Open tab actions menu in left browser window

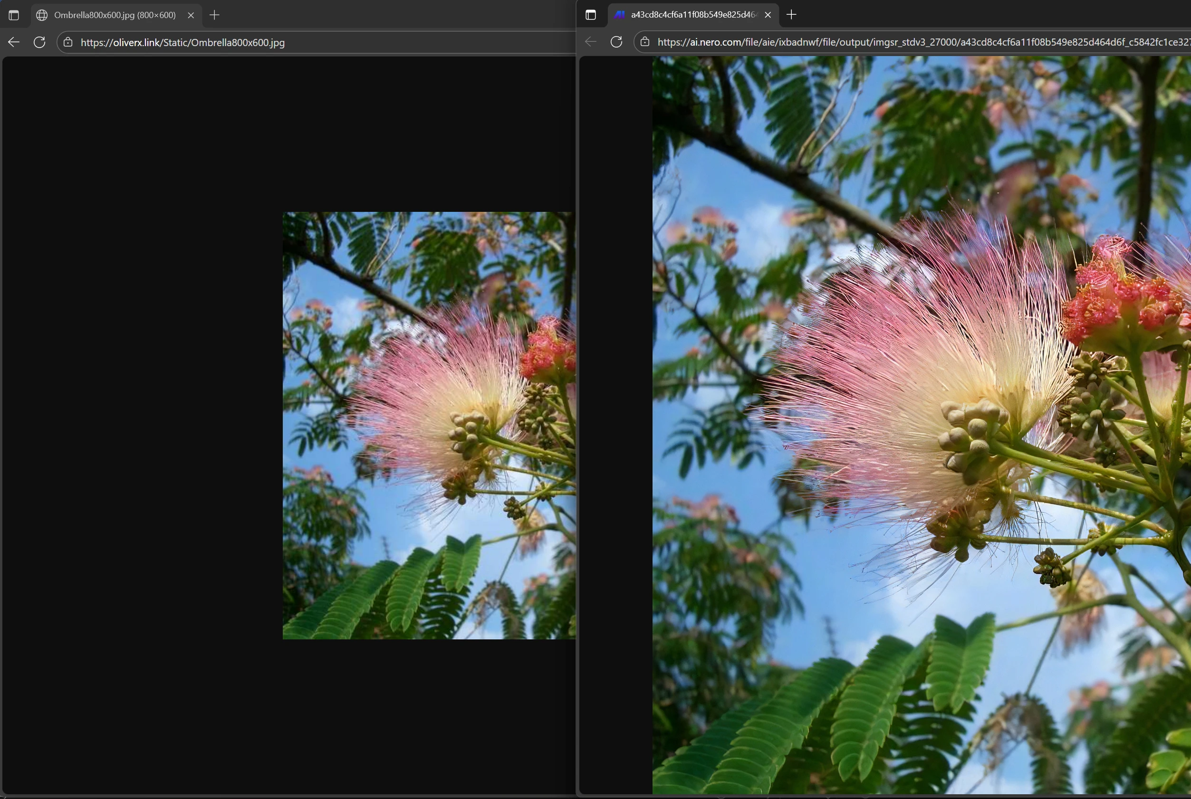(x=14, y=15)
